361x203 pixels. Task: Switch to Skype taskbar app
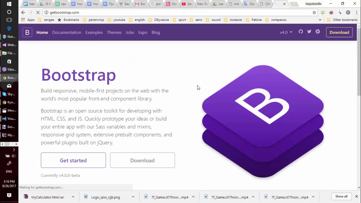9,94
